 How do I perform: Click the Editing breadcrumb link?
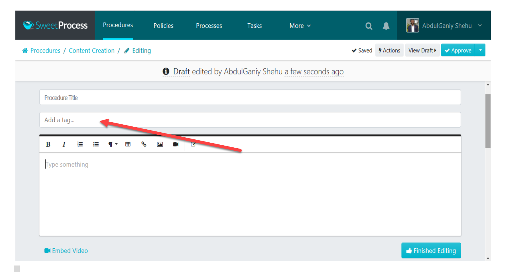(141, 51)
